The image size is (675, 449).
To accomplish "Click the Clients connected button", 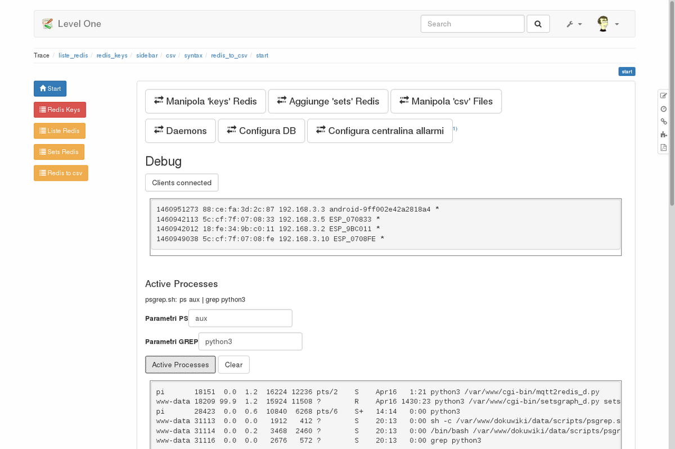I will (182, 183).
